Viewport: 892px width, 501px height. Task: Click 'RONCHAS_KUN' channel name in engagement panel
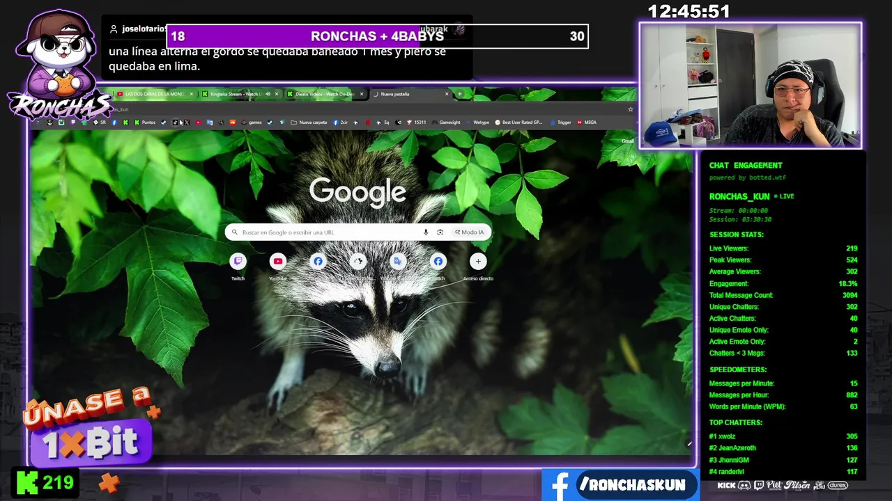click(x=739, y=196)
